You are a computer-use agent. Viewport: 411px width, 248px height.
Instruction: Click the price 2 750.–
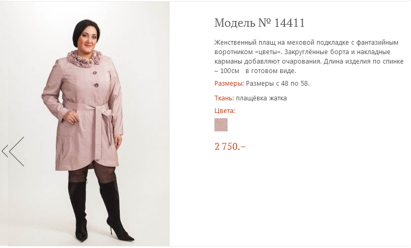pos(230,146)
